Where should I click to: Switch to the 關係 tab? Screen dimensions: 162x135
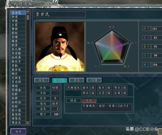(x=77, y=80)
